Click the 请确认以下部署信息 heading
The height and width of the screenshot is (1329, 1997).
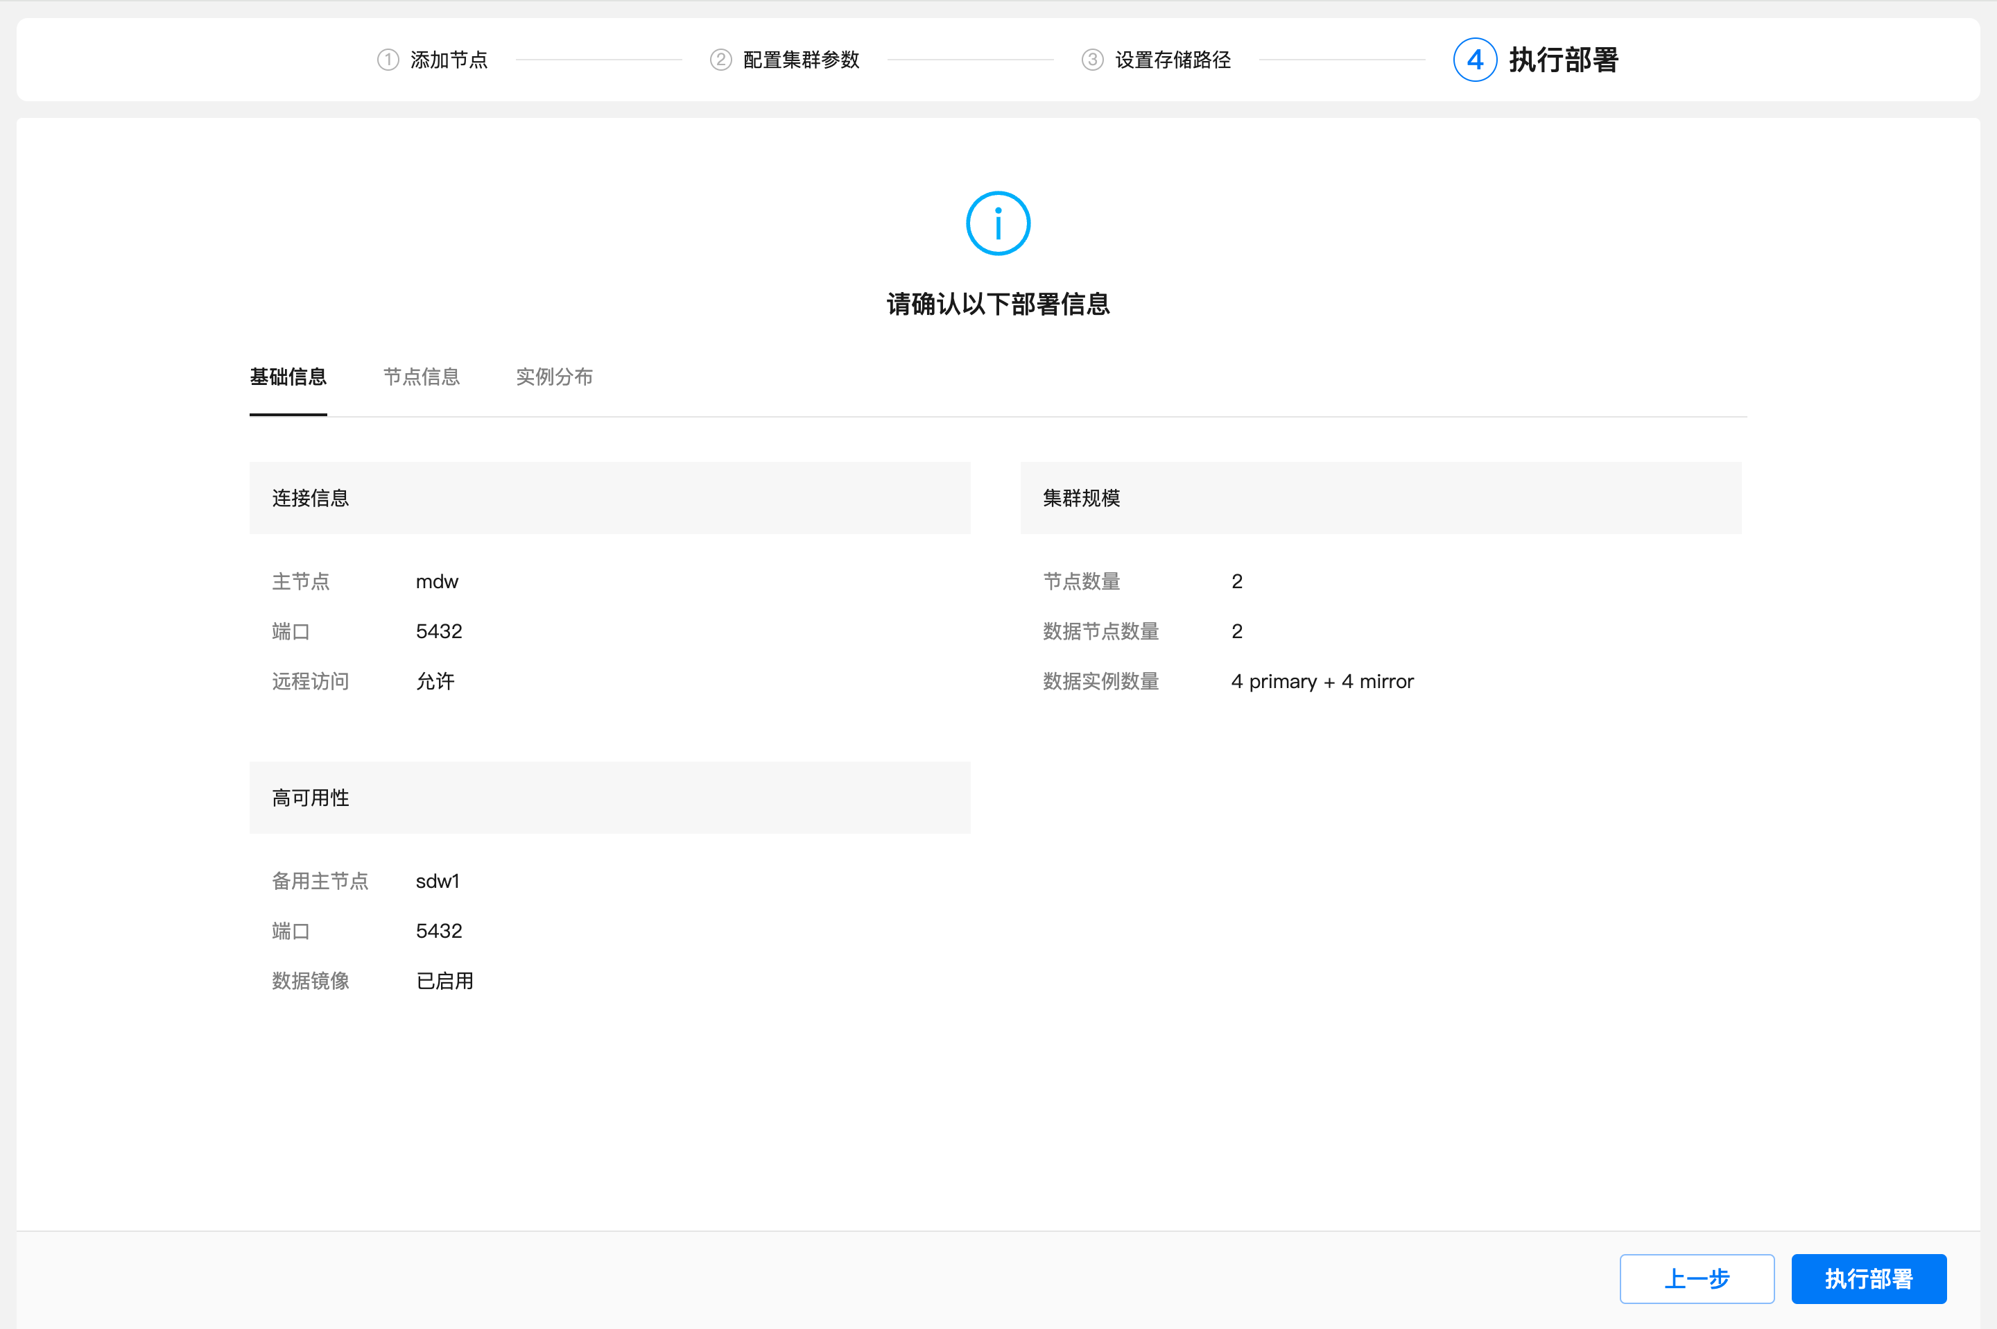(998, 305)
